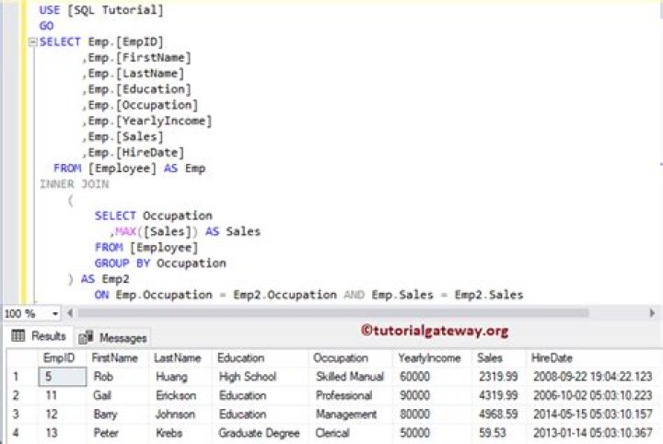Select the Occupation column header
The image size is (663, 444).
351,358
